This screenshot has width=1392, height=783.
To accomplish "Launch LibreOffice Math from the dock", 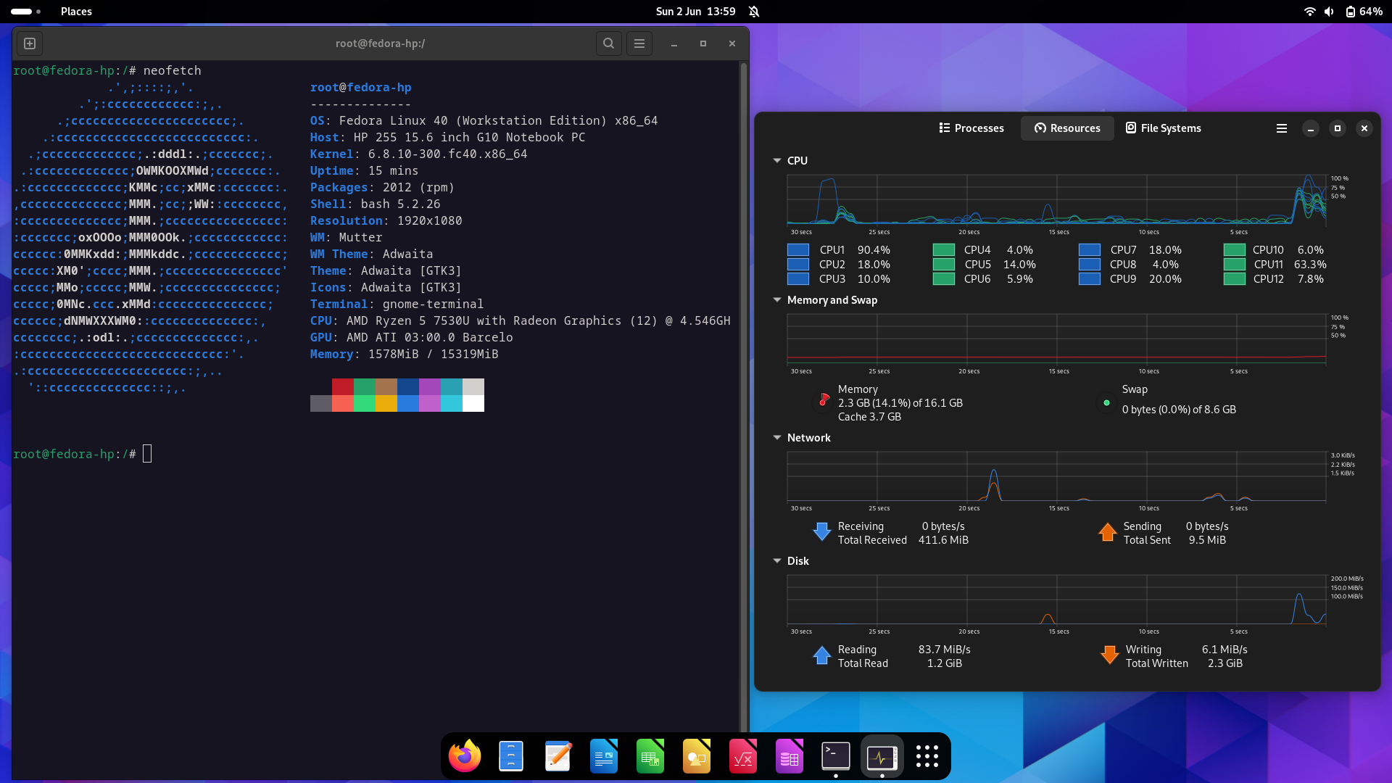I will (743, 757).
